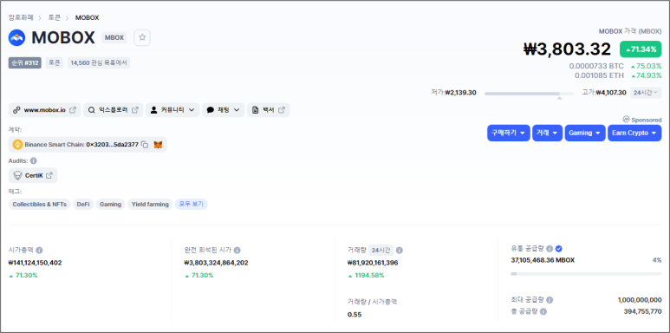
Task: Open the CertiK audit link
Action: click(x=33, y=175)
